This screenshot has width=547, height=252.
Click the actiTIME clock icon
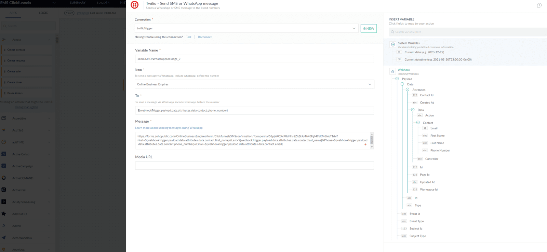point(4,142)
